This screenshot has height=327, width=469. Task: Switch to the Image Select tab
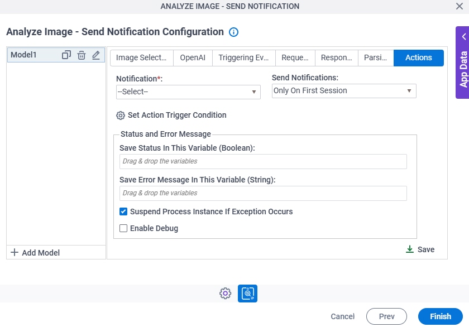pyautogui.click(x=141, y=57)
